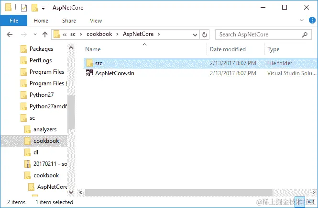
Task: Switch to the details view layout
Action: [x=299, y=202]
